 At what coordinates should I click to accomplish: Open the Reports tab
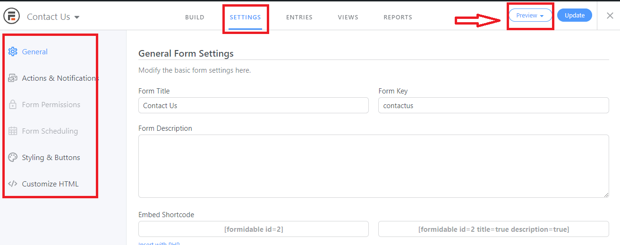coord(398,17)
